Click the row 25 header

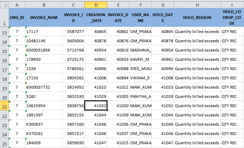pos(4,143)
